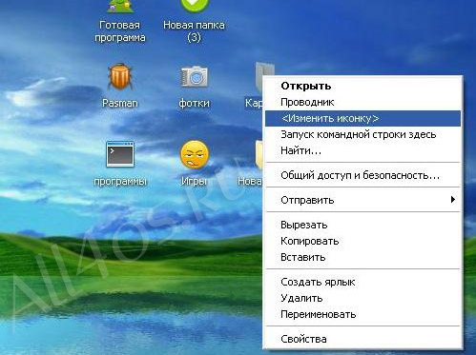The height and width of the screenshot is (355, 476).
Task: Click the Игры label text
Action: point(194,181)
